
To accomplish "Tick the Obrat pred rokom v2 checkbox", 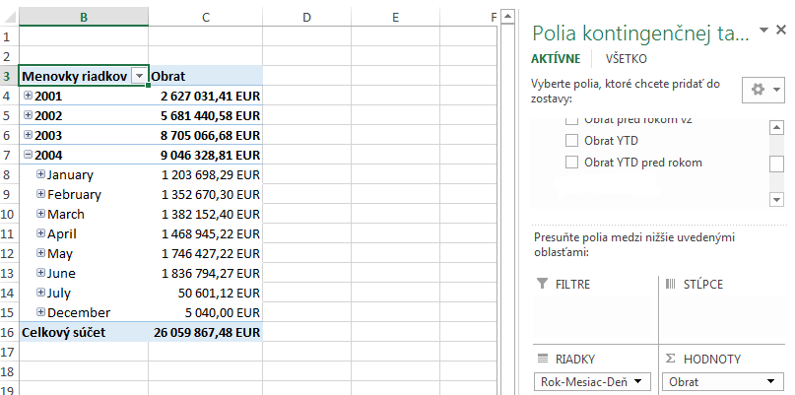I will 571,120.
